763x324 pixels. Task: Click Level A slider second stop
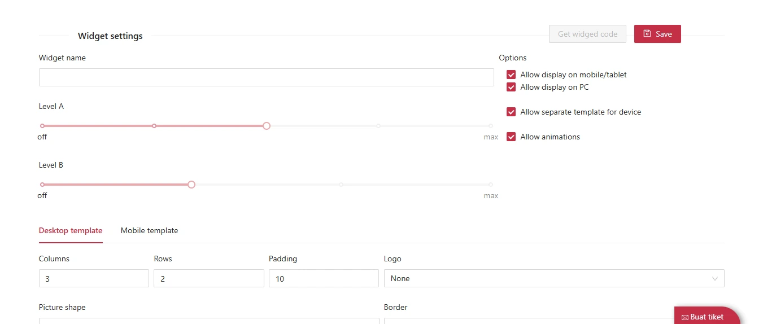154,126
